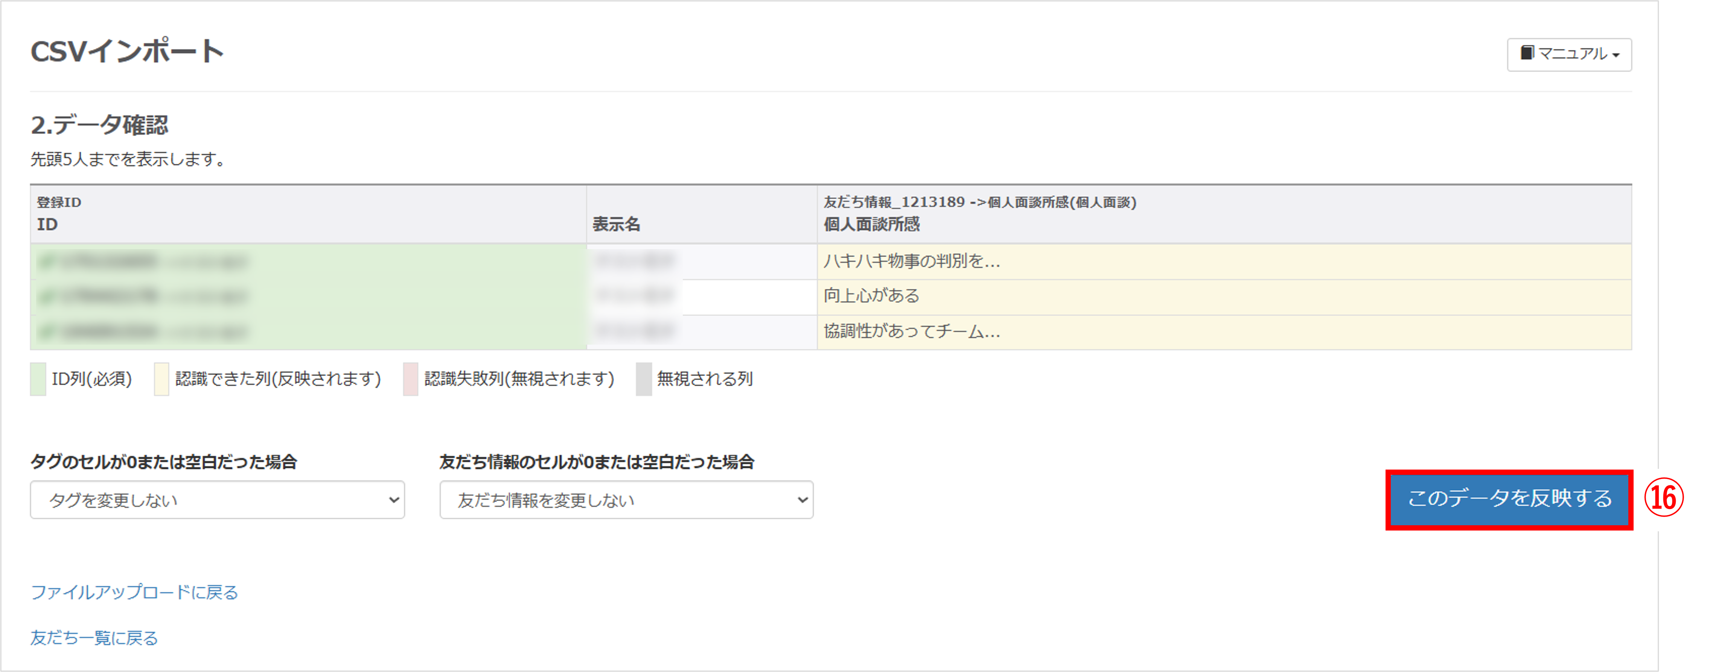Click ファイルアップロードに戻る link
The width and height of the screenshot is (1710, 672).
134,592
